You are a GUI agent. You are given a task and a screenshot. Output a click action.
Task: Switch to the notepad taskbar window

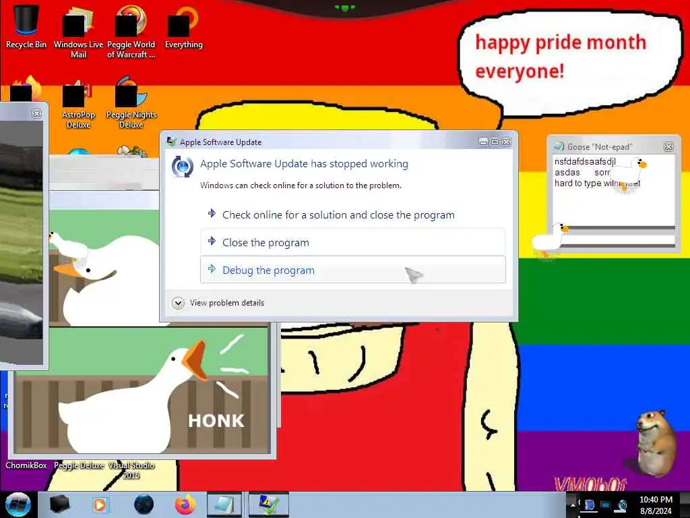(x=224, y=505)
